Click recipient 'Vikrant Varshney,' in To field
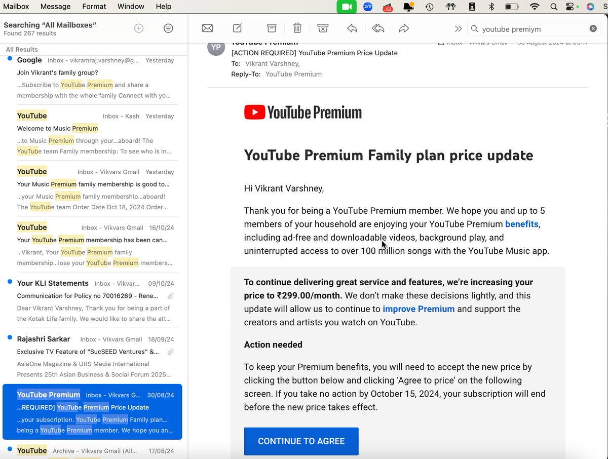This screenshot has width=608, height=459. 273,63
